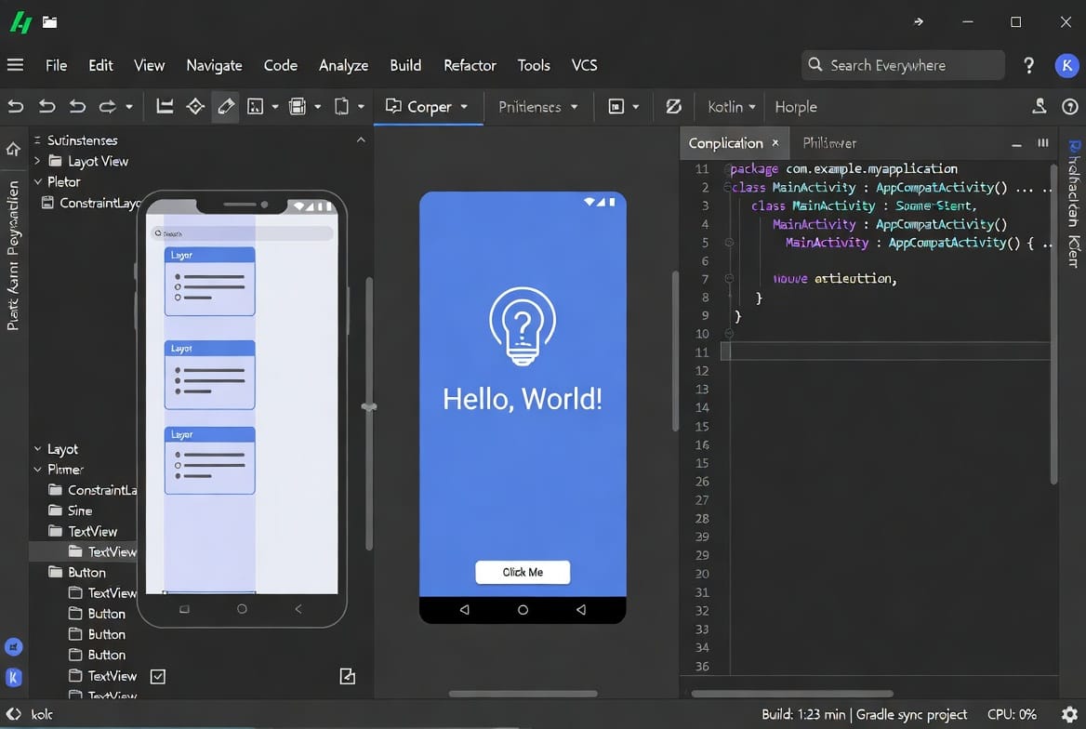Click the Kotlin K icon in left sidebar
This screenshot has height=729, width=1086.
click(x=15, y=677)
